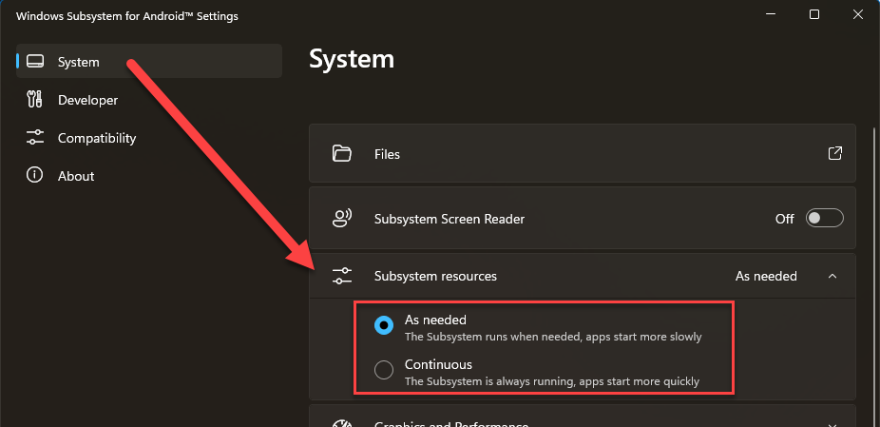The image size is (880, 427).
Task: Click the Subsystem Screen Reader icon
Action: 342,219
